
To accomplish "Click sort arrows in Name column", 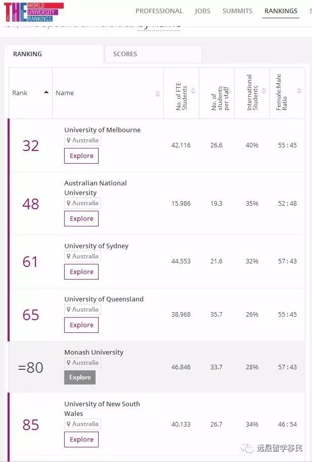I will click(158, 93).
